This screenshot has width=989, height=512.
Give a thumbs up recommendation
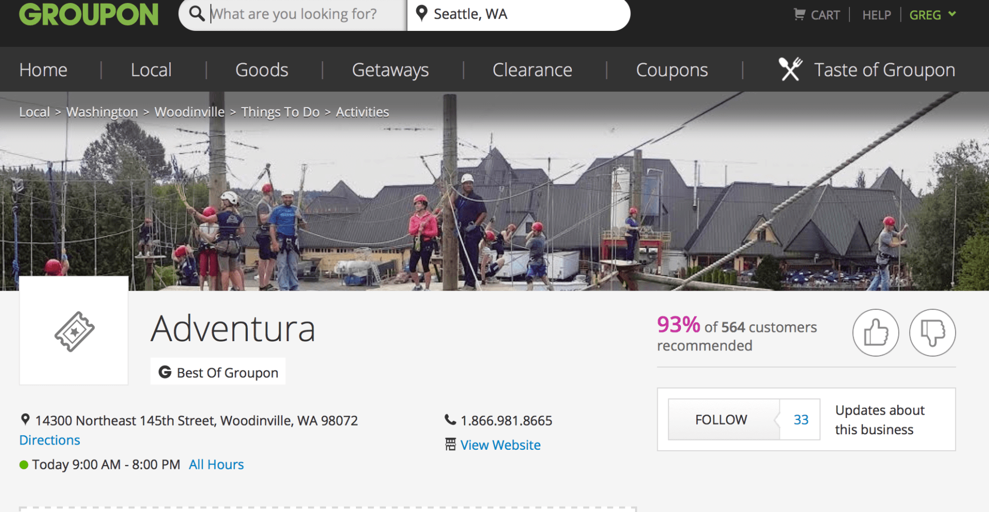pyautogui.click(x=876, y=333)
